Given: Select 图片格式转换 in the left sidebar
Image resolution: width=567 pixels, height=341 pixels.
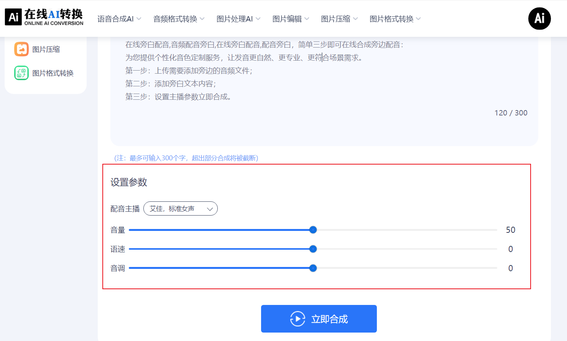Looking at the screenshot, I should [x=53, y=73].
